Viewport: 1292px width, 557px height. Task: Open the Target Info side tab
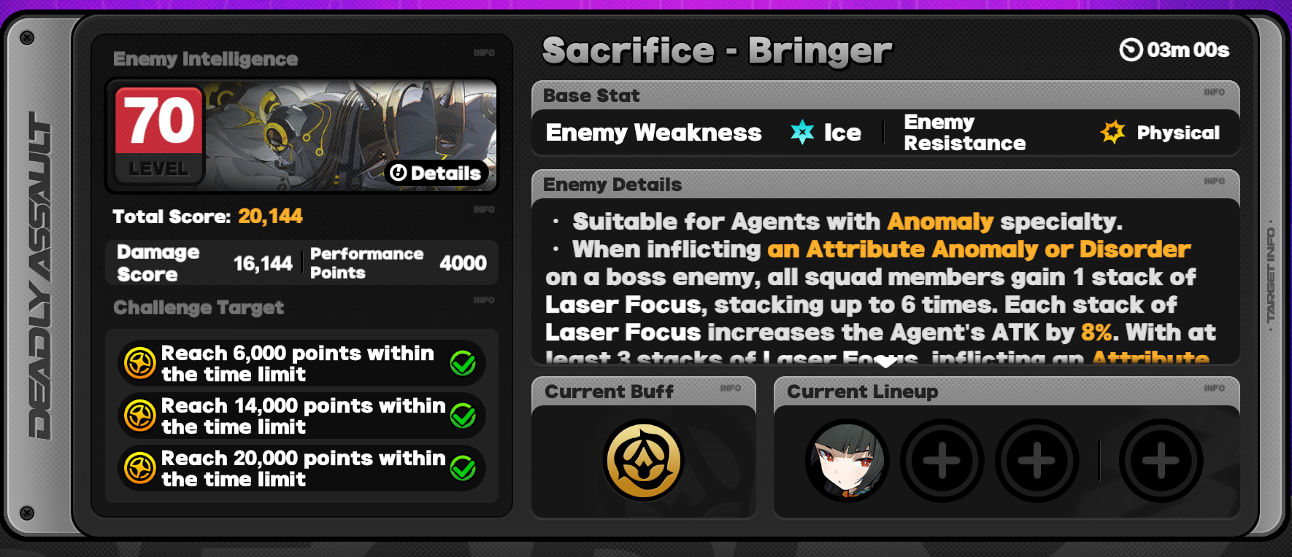[x=1271, y=276]
